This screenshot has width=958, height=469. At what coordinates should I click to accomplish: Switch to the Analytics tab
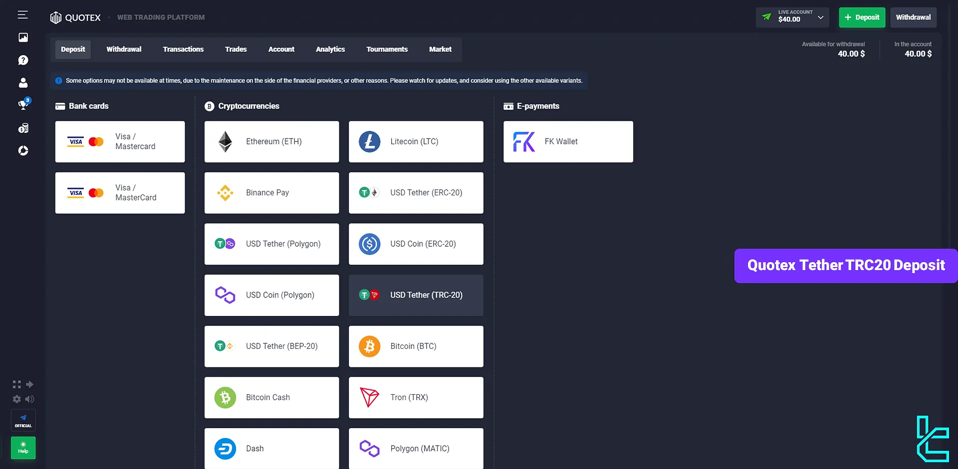(x=330, y=49)
